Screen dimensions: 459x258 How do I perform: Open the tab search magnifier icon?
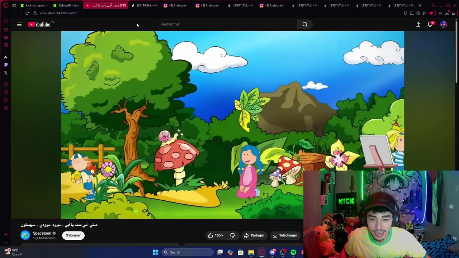click(x=434, y=5)
